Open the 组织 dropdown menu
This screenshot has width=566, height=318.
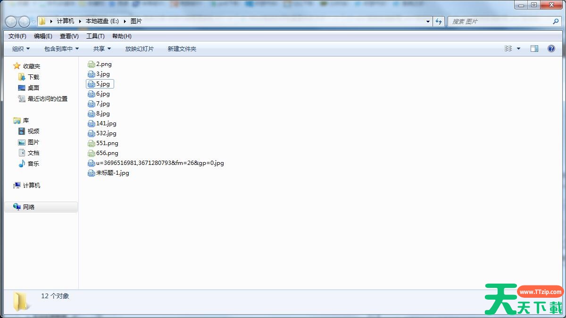coord(21,49)
